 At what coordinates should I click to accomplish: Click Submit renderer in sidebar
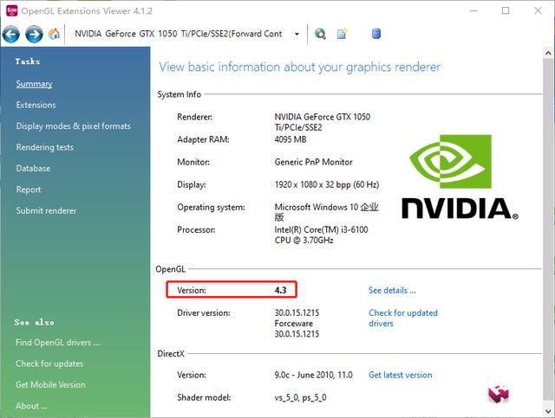[x=46, y=210]
